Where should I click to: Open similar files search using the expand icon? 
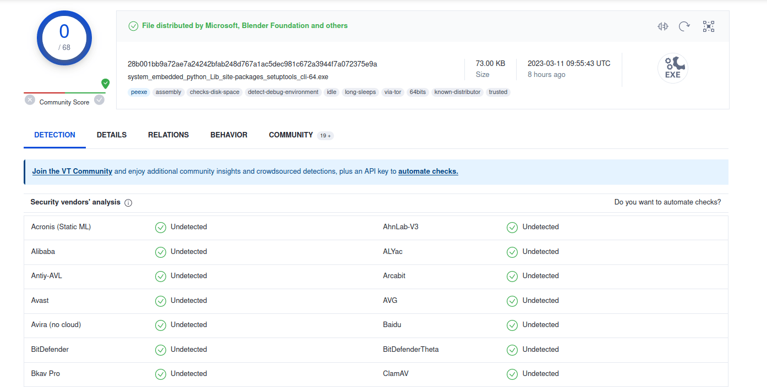pos(708,26)
